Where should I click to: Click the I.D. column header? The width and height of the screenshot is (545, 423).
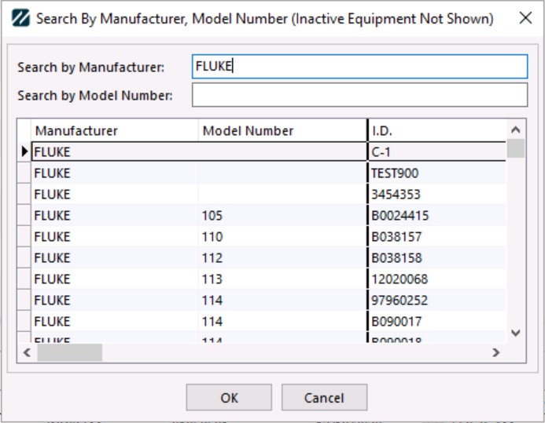pyautogui.click(x=436, y=130)
